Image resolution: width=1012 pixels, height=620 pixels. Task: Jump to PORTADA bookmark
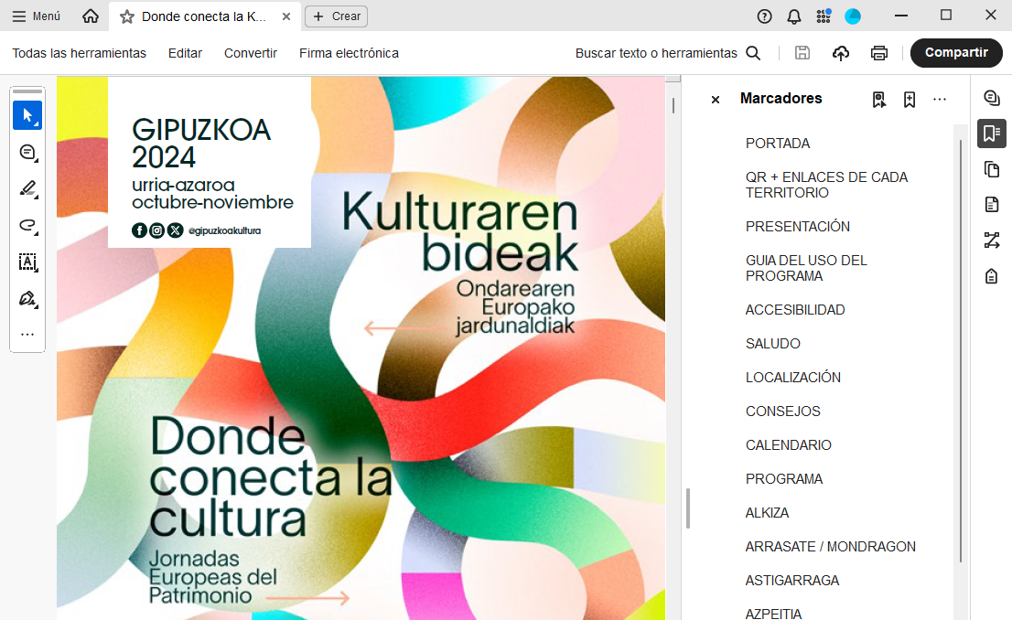pyautogui.click(x=778, y=144)
